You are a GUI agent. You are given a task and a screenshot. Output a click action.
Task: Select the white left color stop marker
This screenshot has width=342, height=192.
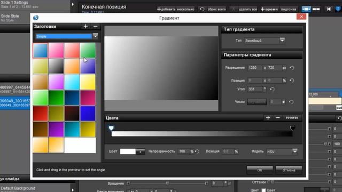click(111, 128)
